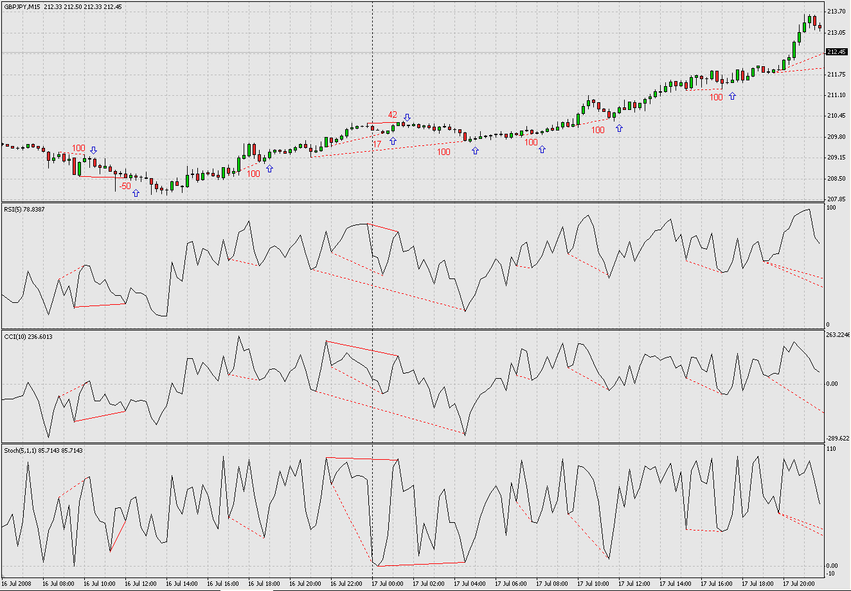Click the 207.85 price axis value
Screen dimensions: 851x591
pos(836,199)
